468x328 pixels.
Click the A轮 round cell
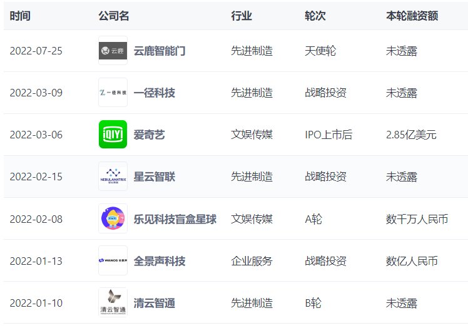[x=313, y=219]
